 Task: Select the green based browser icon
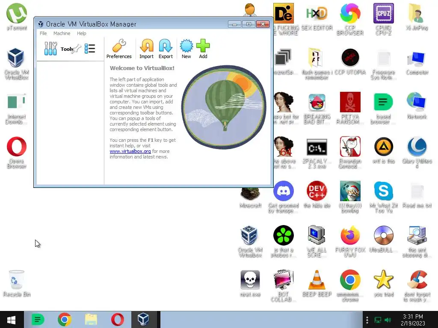(x=384, y=109)
